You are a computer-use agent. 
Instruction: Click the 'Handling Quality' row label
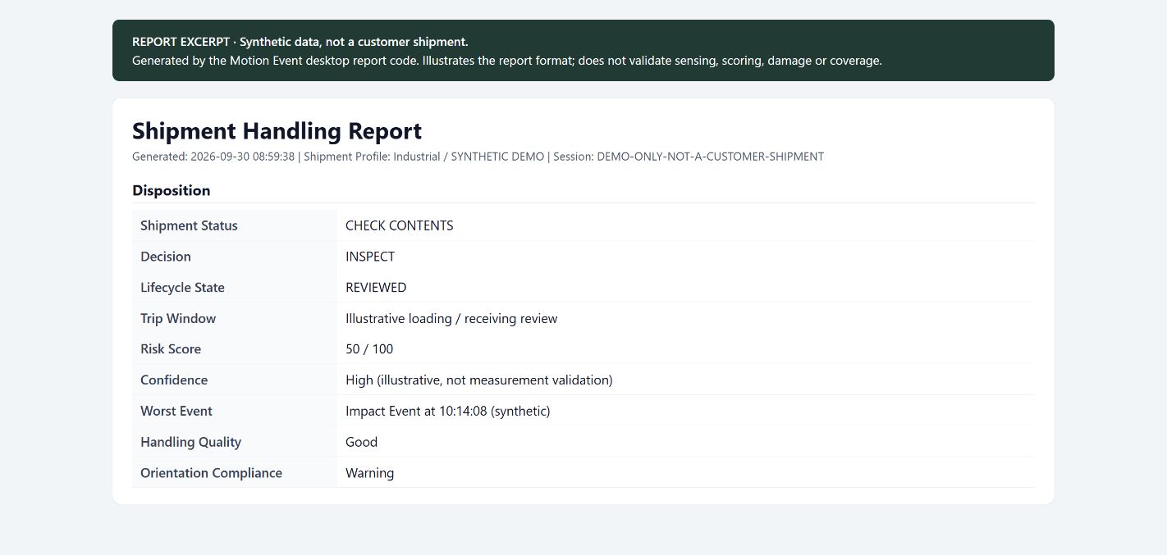[x=190, y=442]
